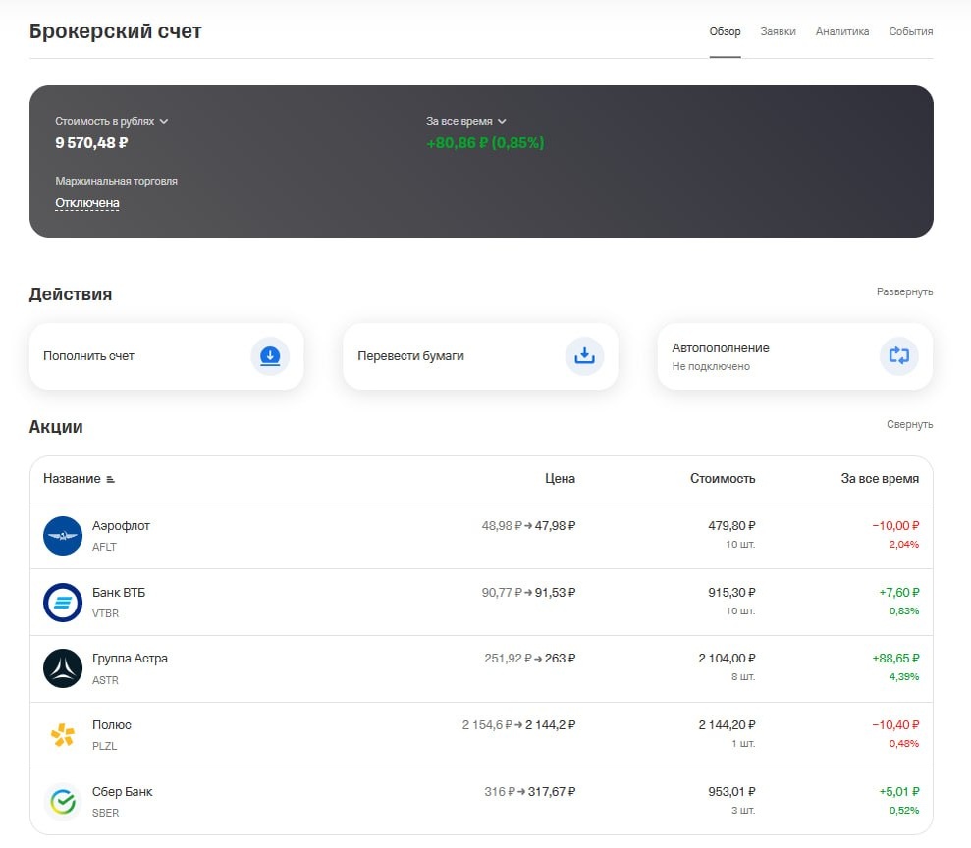Image resolution: width=971 pixels, height=848 pixels.
Task: Click the PLZL ticker label
Action: click(x=104, y=746)
